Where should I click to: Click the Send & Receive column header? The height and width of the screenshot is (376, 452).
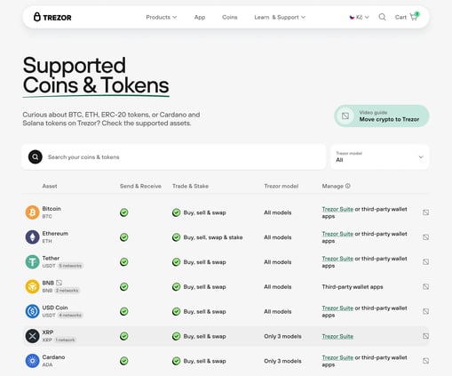tap(140, 186)
